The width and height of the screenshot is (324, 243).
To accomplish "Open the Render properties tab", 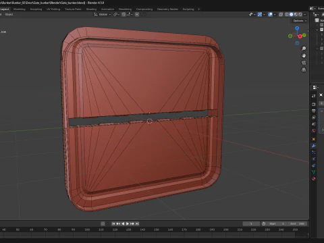I will 314,105.
